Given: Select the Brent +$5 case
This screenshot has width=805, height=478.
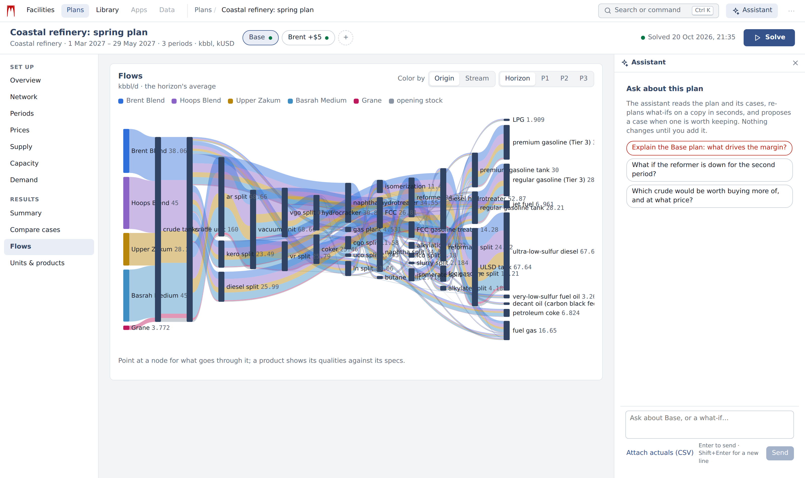Looking at the screenshot, I should coord(308,37).
